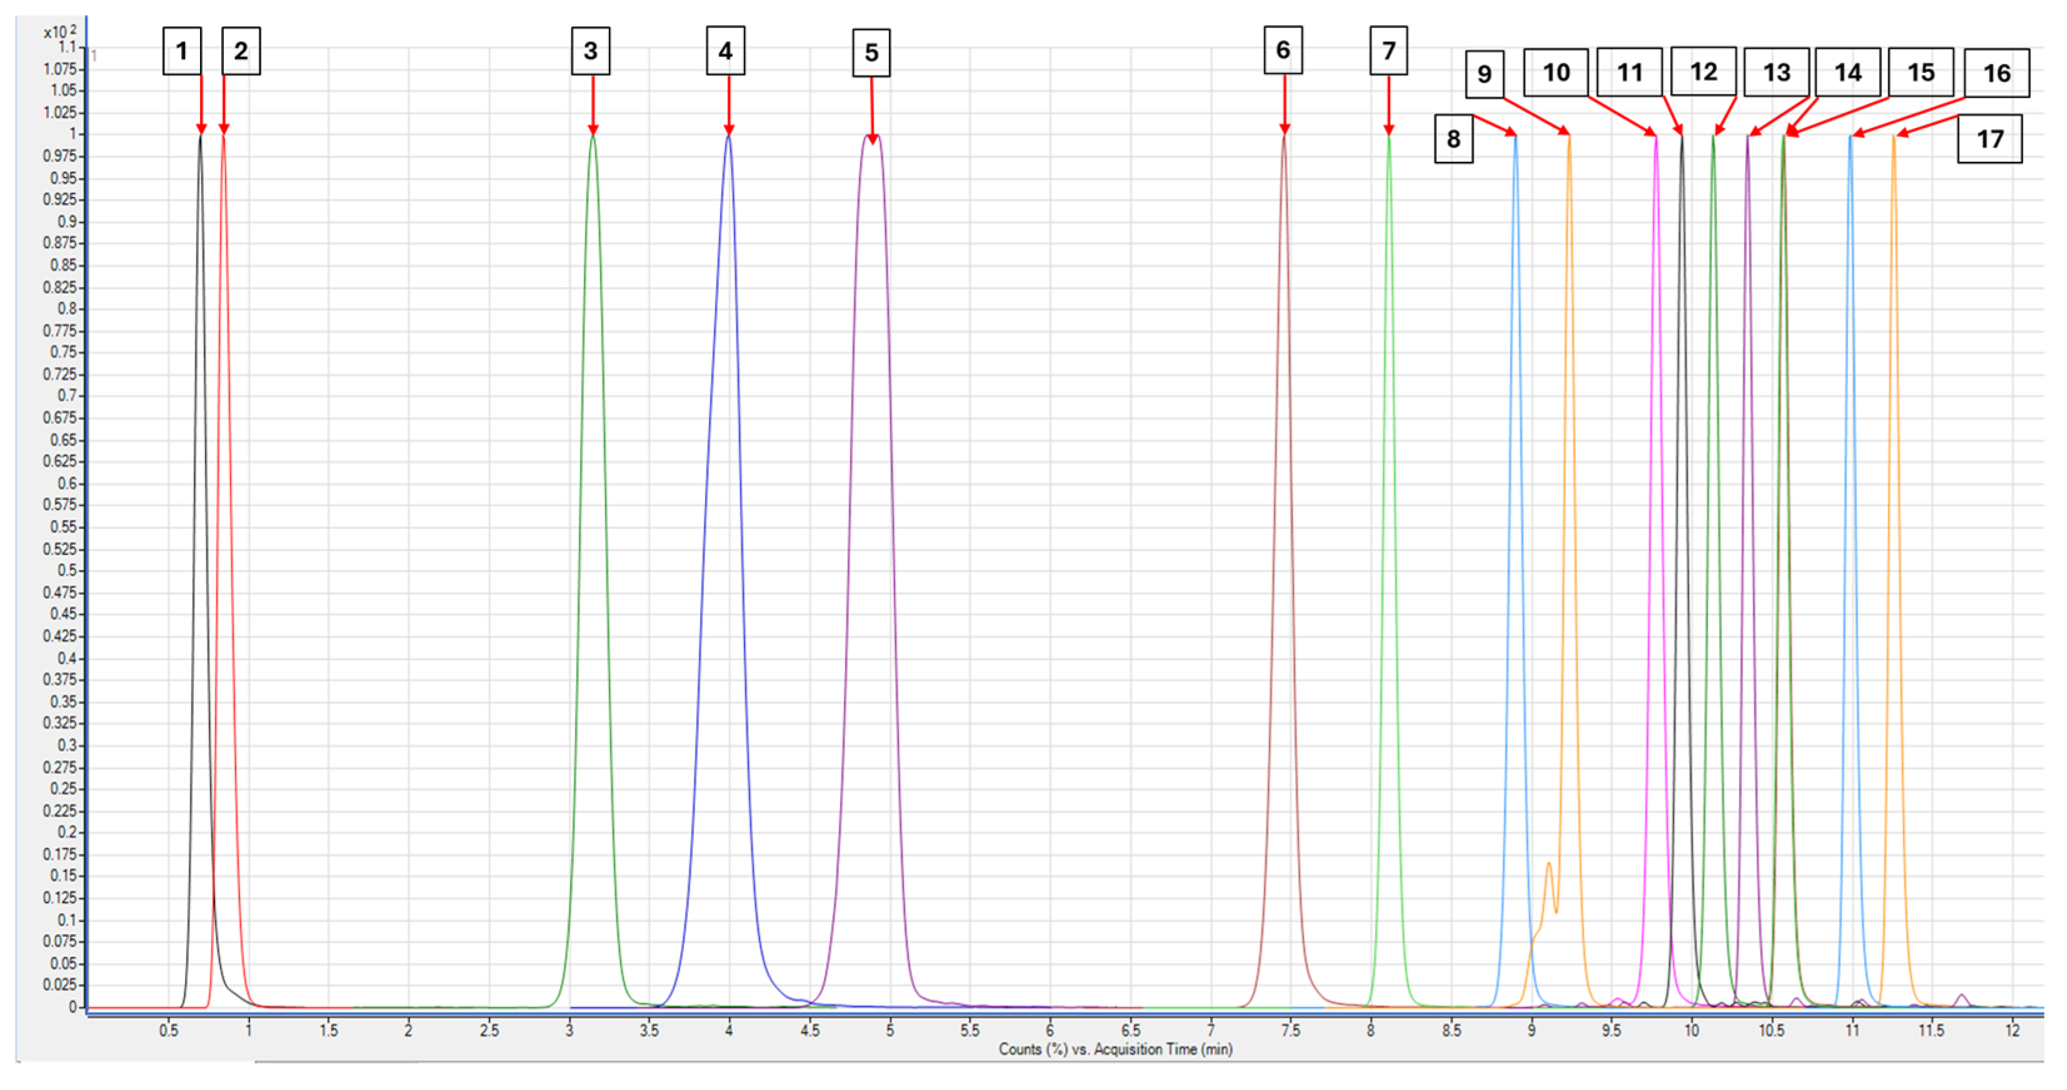
Task: Click the small orange shoulder peak near 9.1 min
Action: (x=1549, y=864)
